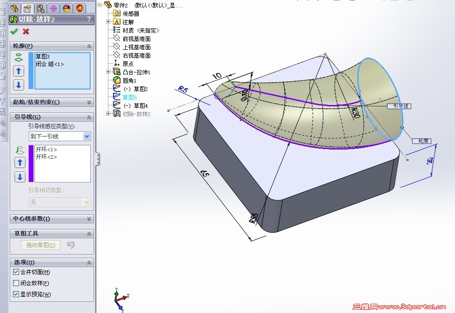Image resolution: width=455 pixels, height=313 pixels.
Task: Collapse the 选项(O) section
Action: (x=89, y=262)
